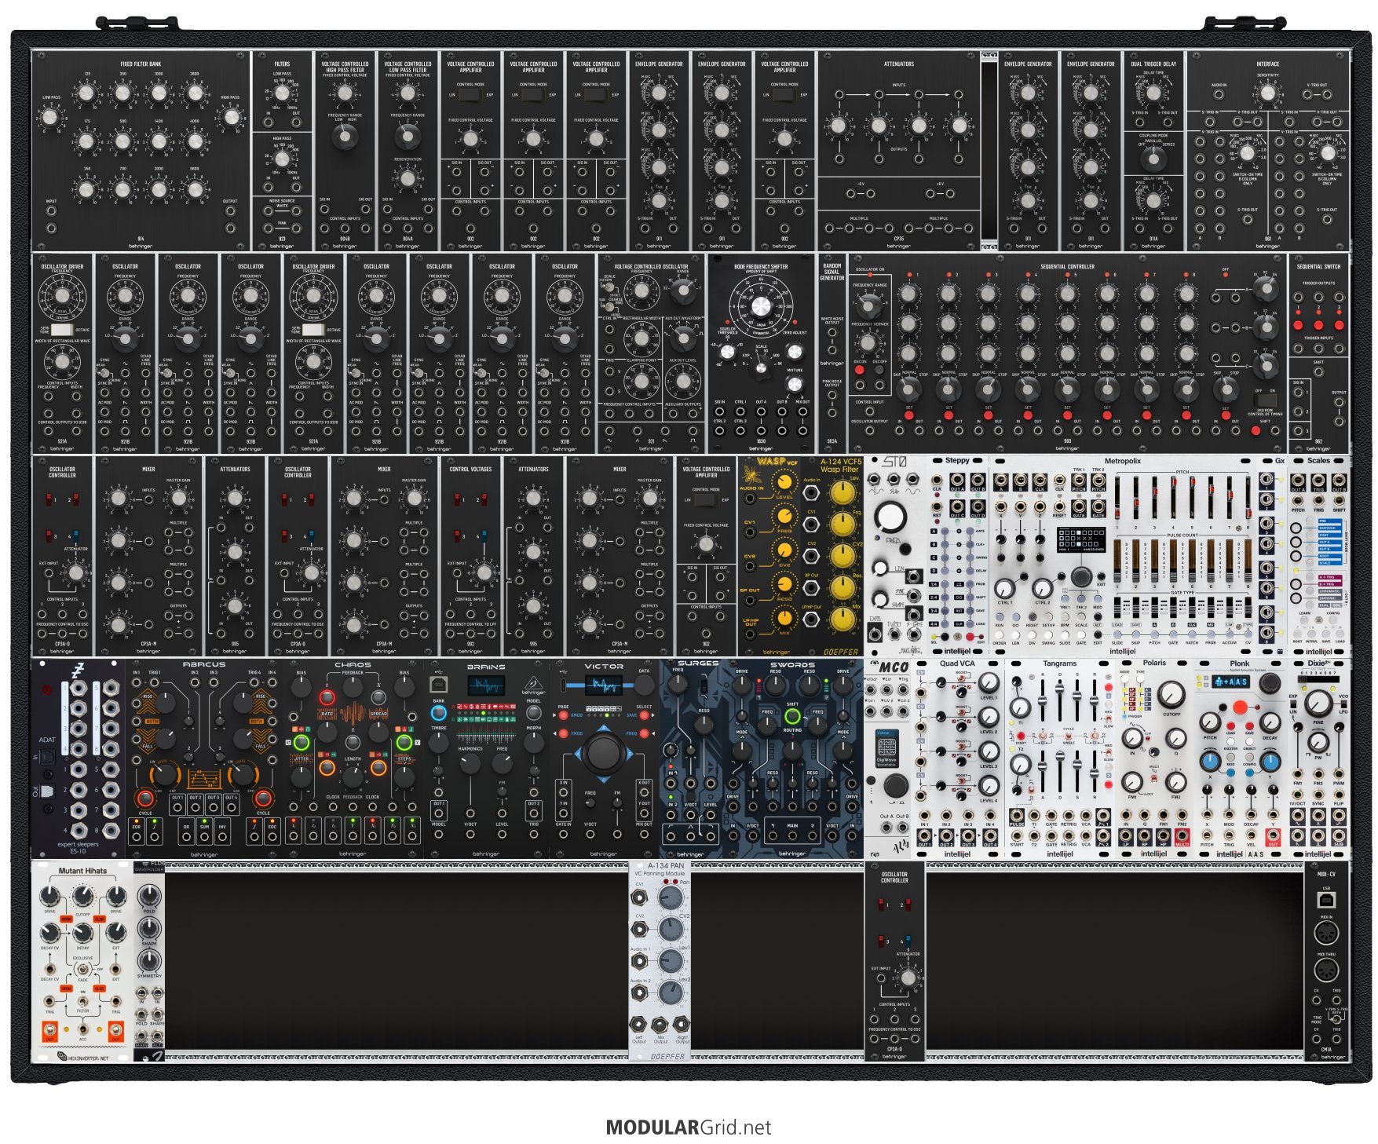Click 'A-124 VCF5 Wasp Filter' title text
Viewport: 1378px width, 1144px height.
[x=842, y=466]
